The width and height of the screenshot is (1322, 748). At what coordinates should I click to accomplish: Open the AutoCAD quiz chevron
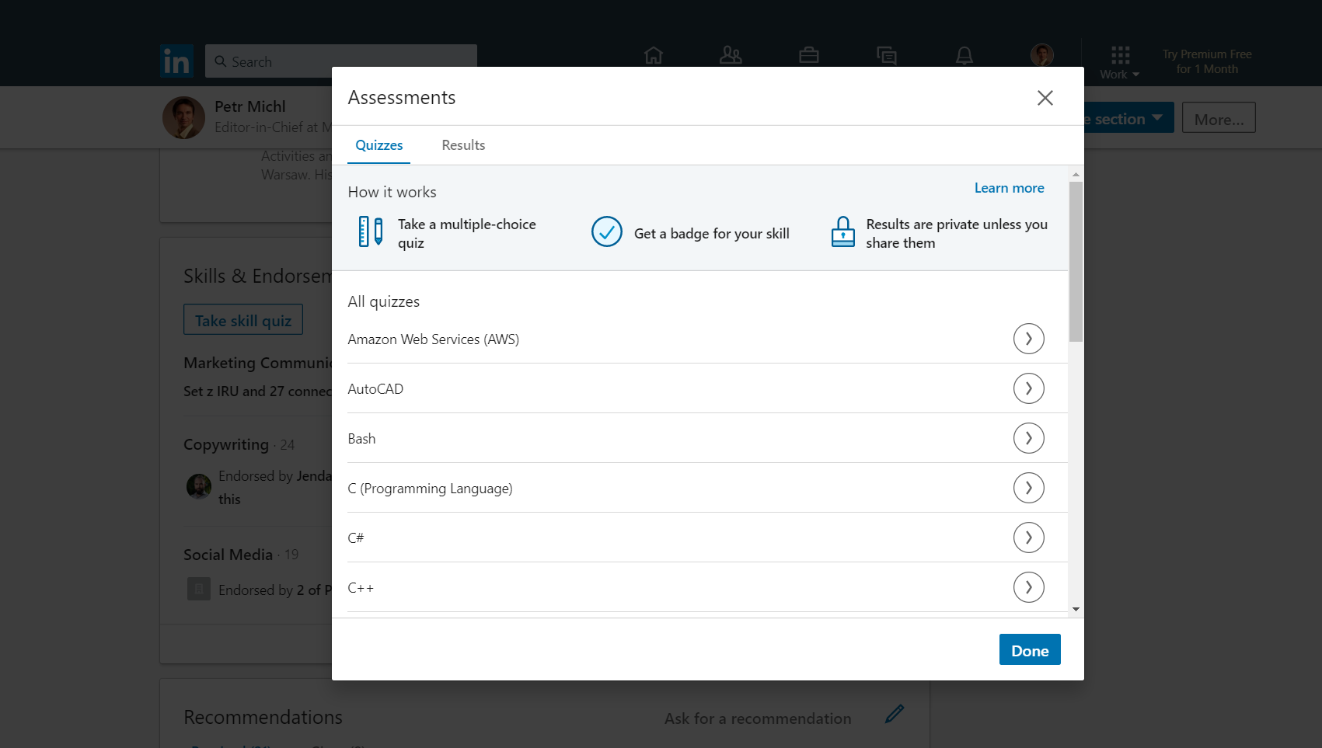1029,388
